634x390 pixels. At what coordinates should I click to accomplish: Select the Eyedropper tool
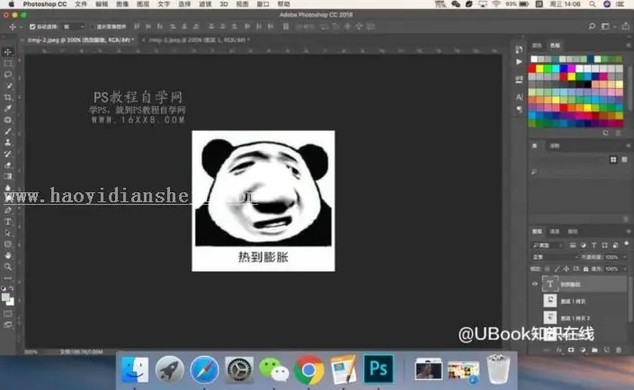[8, 109]
